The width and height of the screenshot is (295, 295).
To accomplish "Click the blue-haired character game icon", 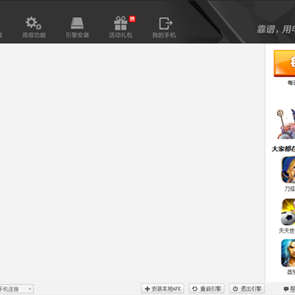I will 288,253.
